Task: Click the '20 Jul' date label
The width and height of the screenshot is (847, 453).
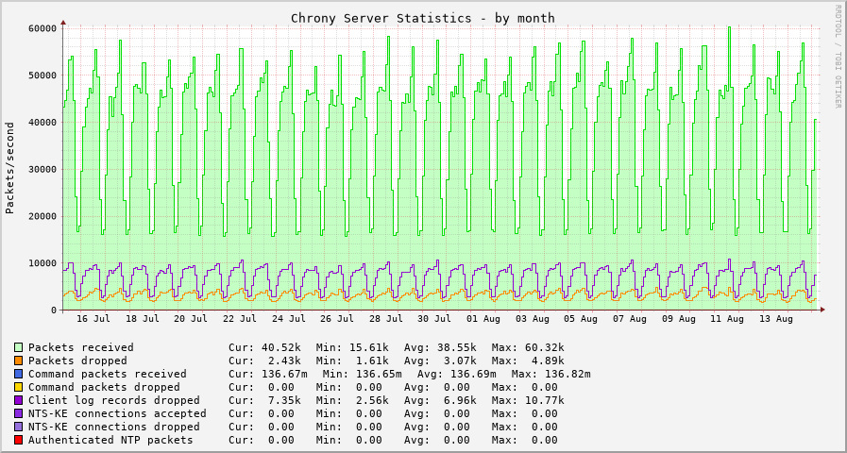Action: click(x=191, y=319)
